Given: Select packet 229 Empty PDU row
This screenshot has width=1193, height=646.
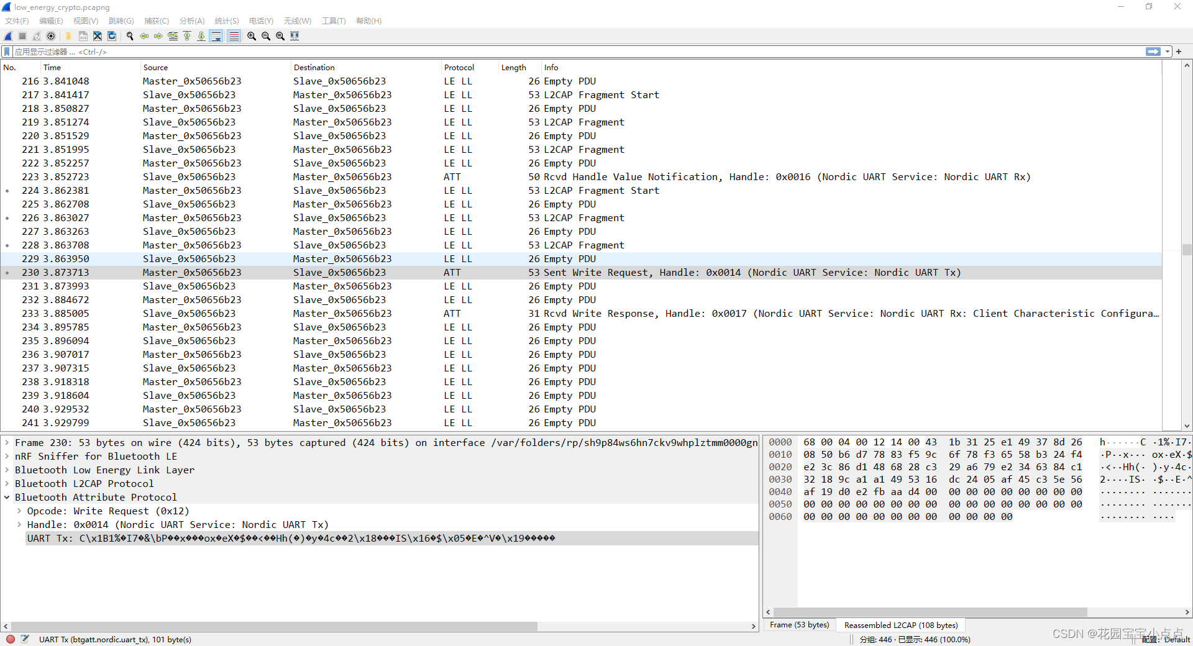Looking at the screenshot, I should [581, 258].
